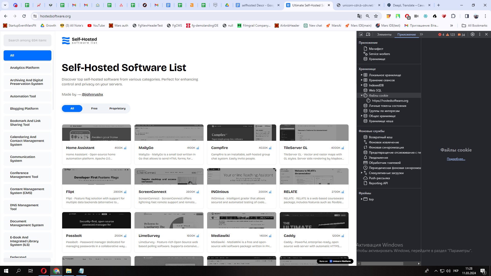Show hidden bookmarks with the chevron

(452, 26)
